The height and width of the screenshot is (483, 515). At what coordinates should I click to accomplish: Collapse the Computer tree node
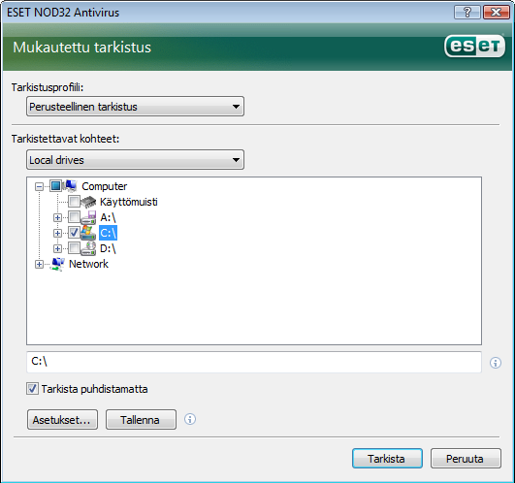click(x=39, y=187)
